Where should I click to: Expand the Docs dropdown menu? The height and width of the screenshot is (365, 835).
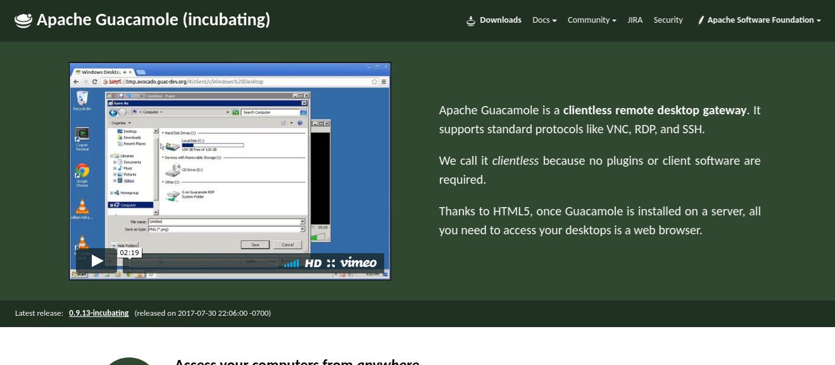tap(544, 20)
